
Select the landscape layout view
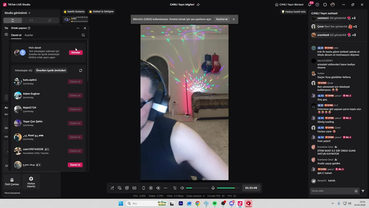point(31,20)
